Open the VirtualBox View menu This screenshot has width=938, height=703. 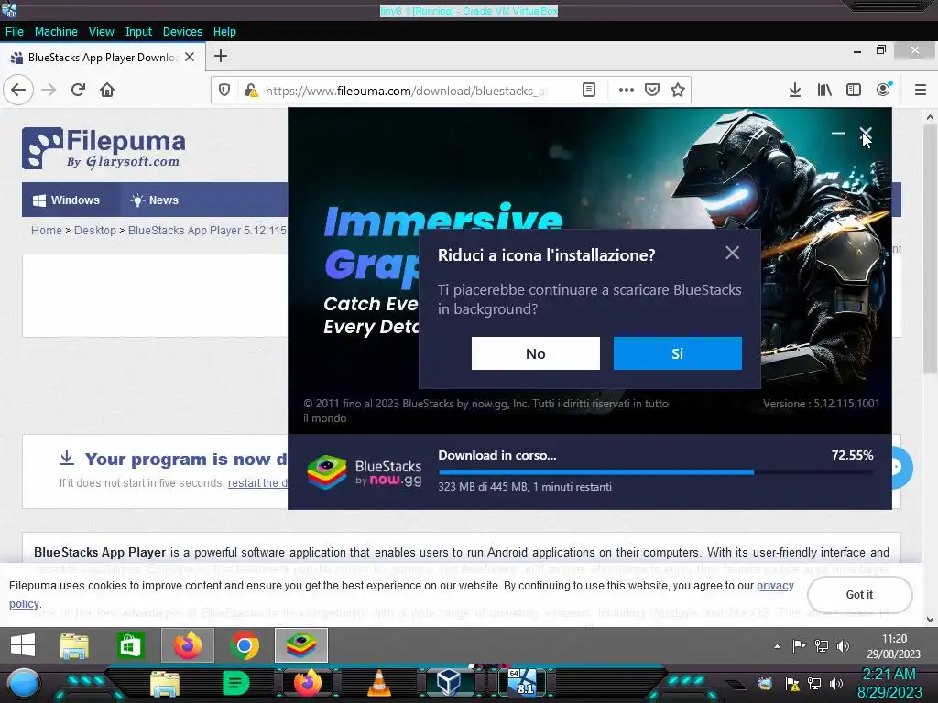[101, 32]
